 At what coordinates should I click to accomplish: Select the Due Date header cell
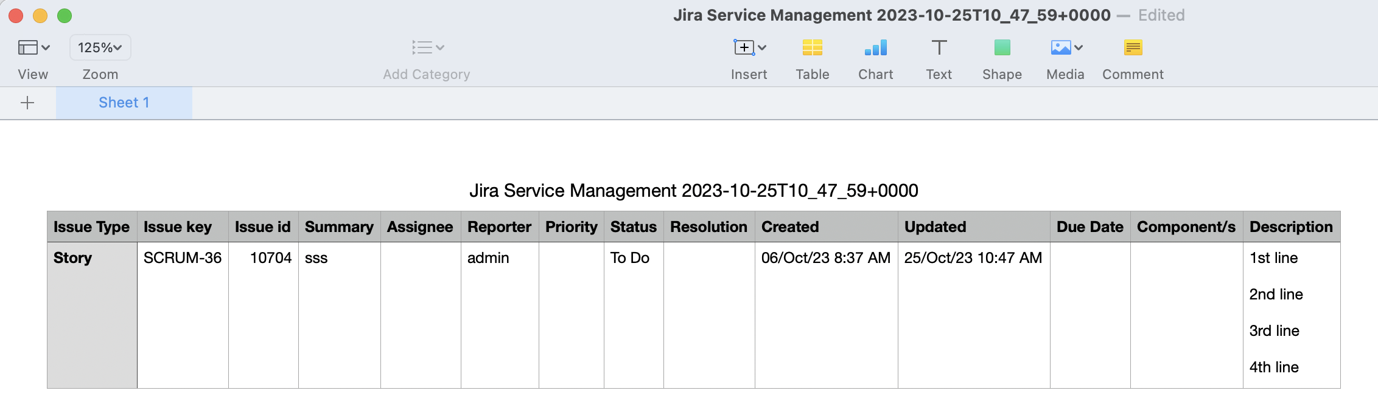pyautogui.click(x=1090, y=227)
